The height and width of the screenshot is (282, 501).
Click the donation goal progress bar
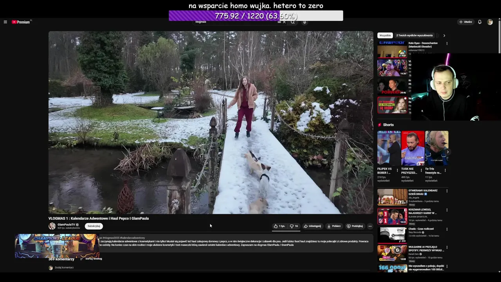(x=256, y=16)
